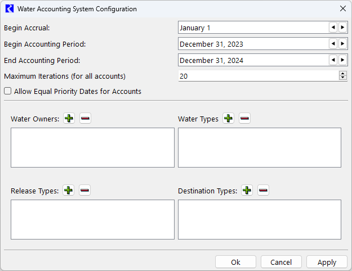This screenshot has height=271, width=352.
Task: Add a Release Type using plus icon
Action: (x=69, y=191)
